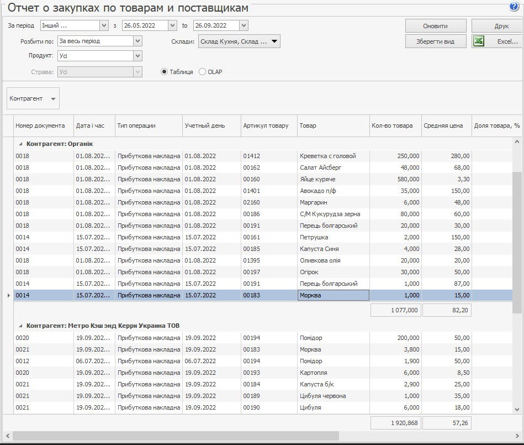Open the help question mark icon
Image resolution: width=524 pixels, height=445 pixels.
click(514, 7)
